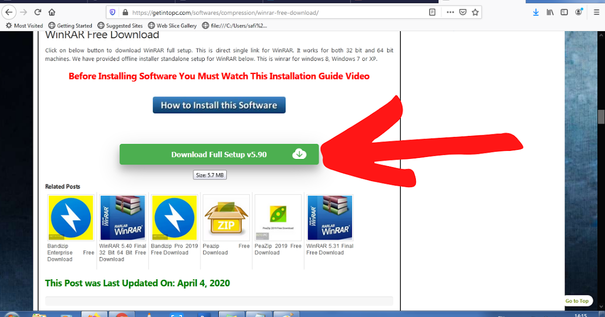The image size is (605, 317).
Task: Toggle reader view for this page
Action: click(x=432, y=12)
